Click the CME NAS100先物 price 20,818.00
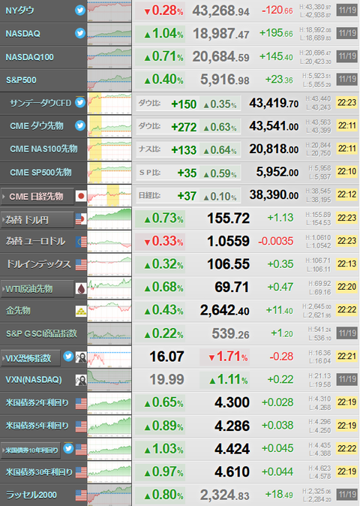 274,149
